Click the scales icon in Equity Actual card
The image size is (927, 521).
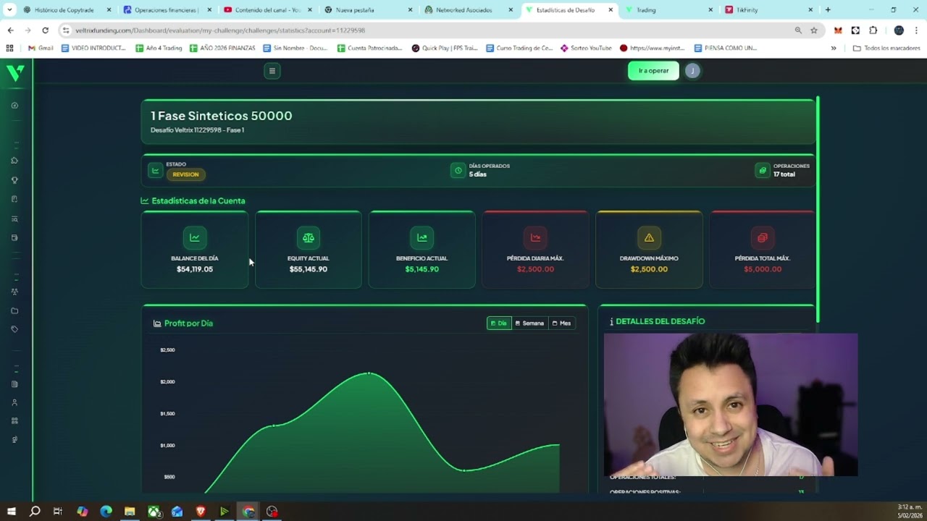pyautogui.click(x=309, y=237)
